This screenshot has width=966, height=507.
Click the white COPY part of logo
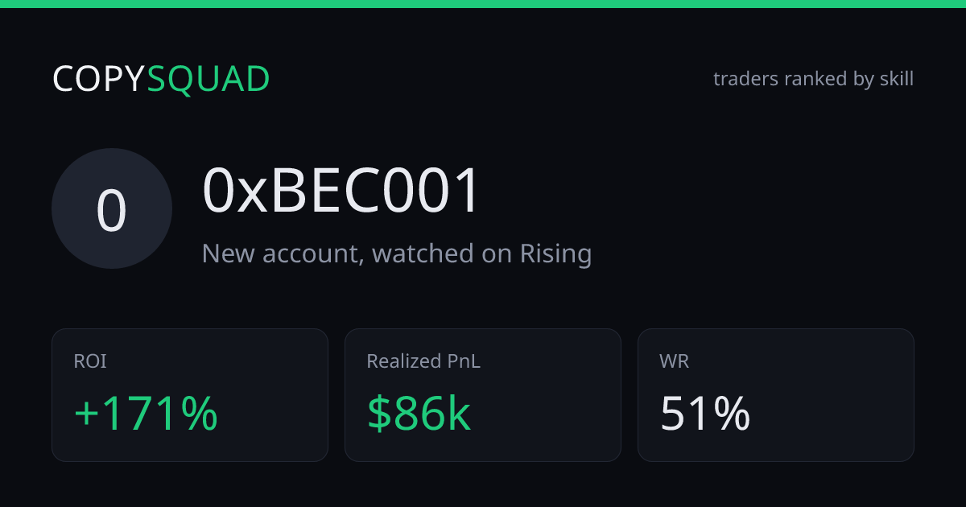[99, 79]
